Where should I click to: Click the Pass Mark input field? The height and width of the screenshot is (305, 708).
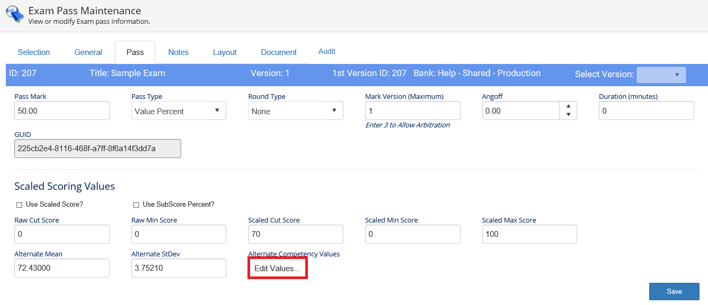pos(62,111)
